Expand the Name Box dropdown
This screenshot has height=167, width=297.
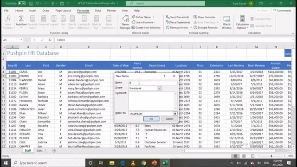coord(21,40)
